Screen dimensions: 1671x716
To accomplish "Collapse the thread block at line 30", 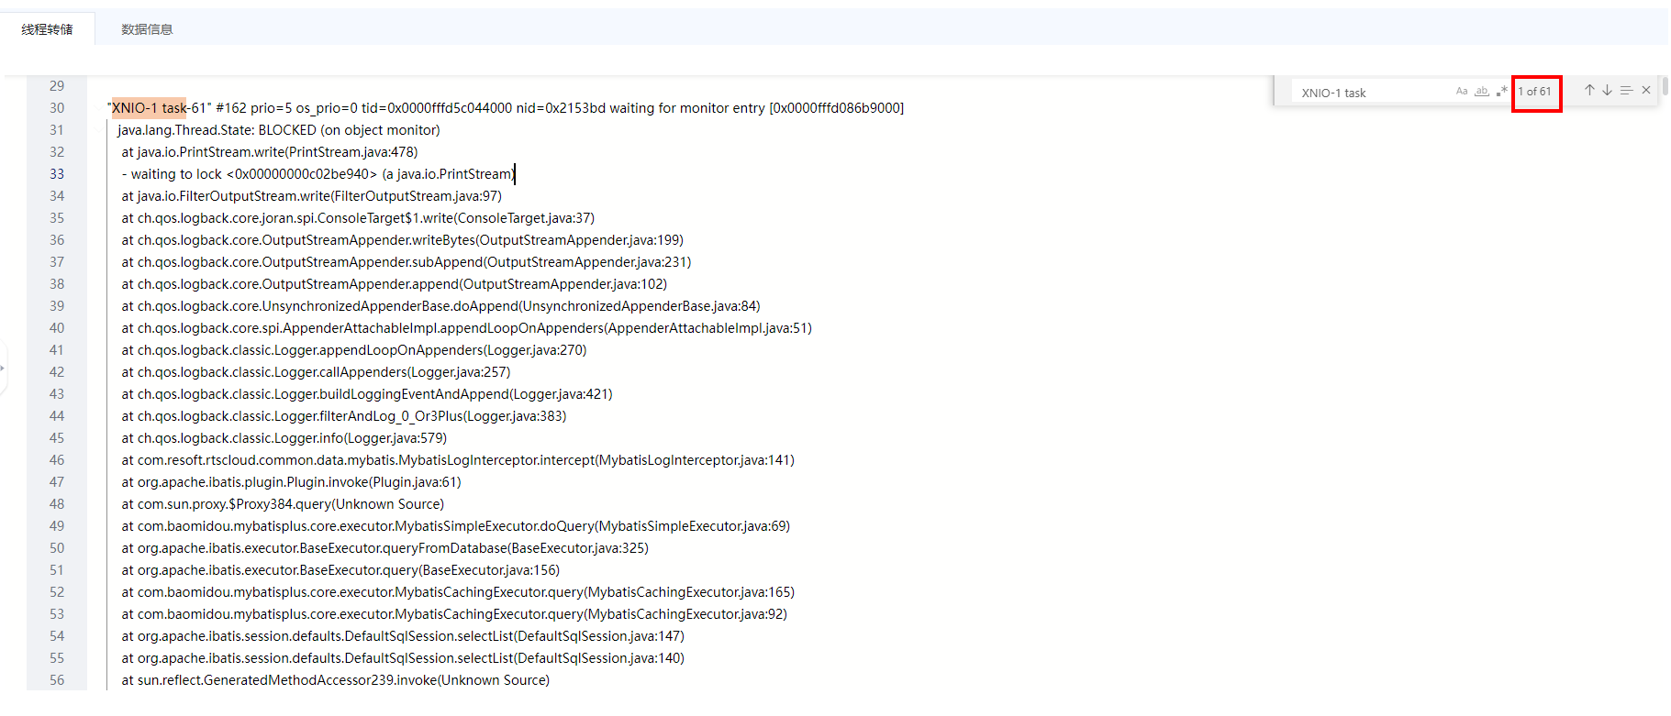I will (x=98, y=108).
